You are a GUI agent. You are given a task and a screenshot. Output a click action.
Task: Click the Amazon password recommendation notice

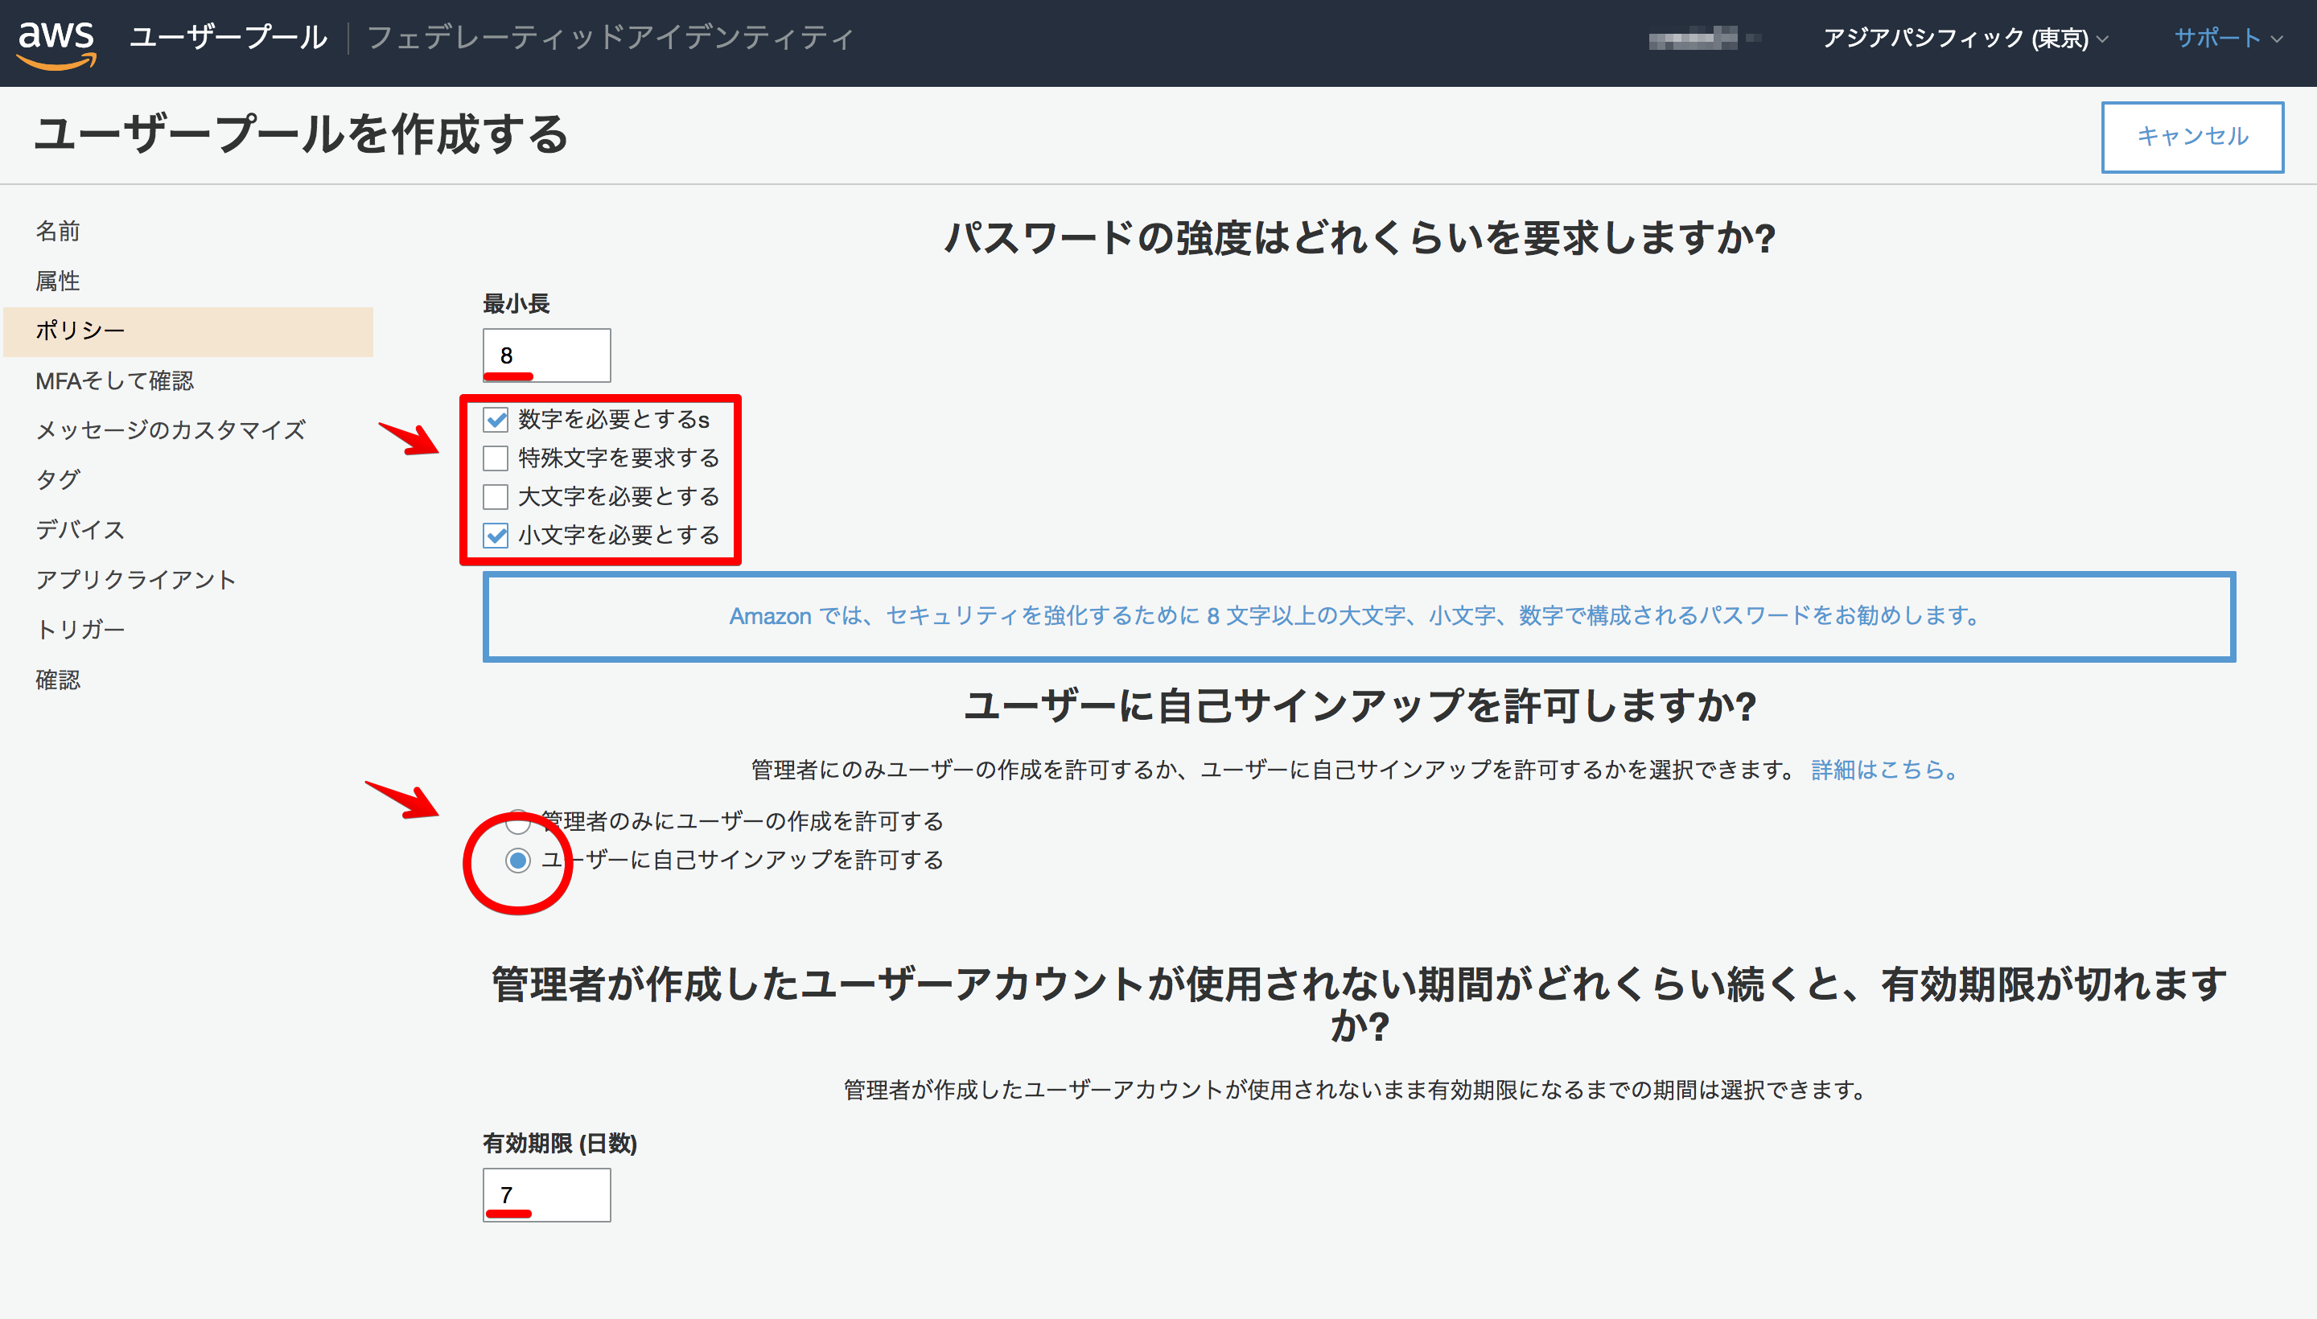(x=1358, y=617)
